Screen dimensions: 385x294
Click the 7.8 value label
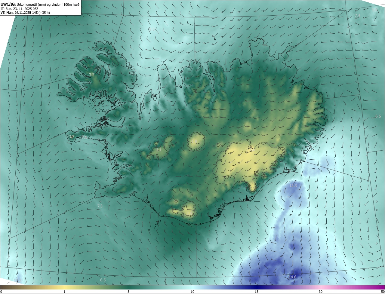click(85, 137)
